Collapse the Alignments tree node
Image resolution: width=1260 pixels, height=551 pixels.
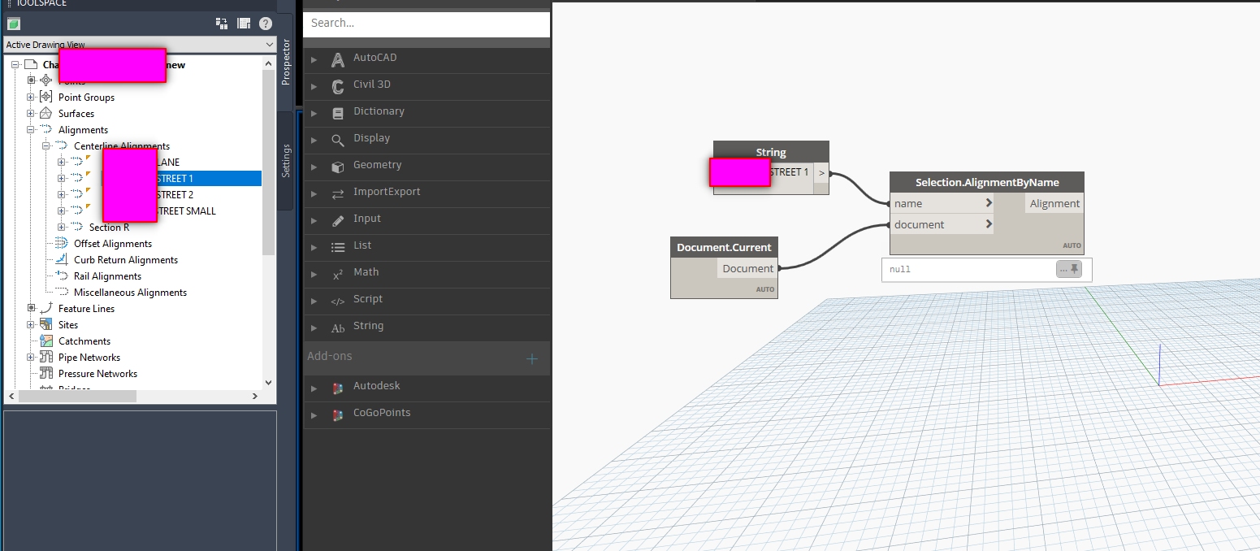pos(31,129)
